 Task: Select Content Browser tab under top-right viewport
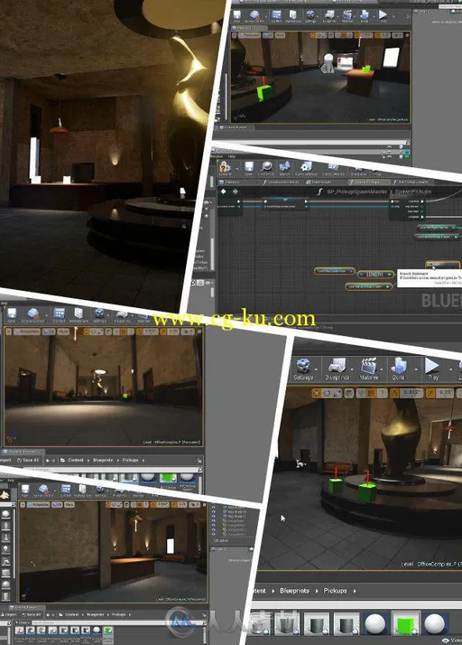coord(236,128)
